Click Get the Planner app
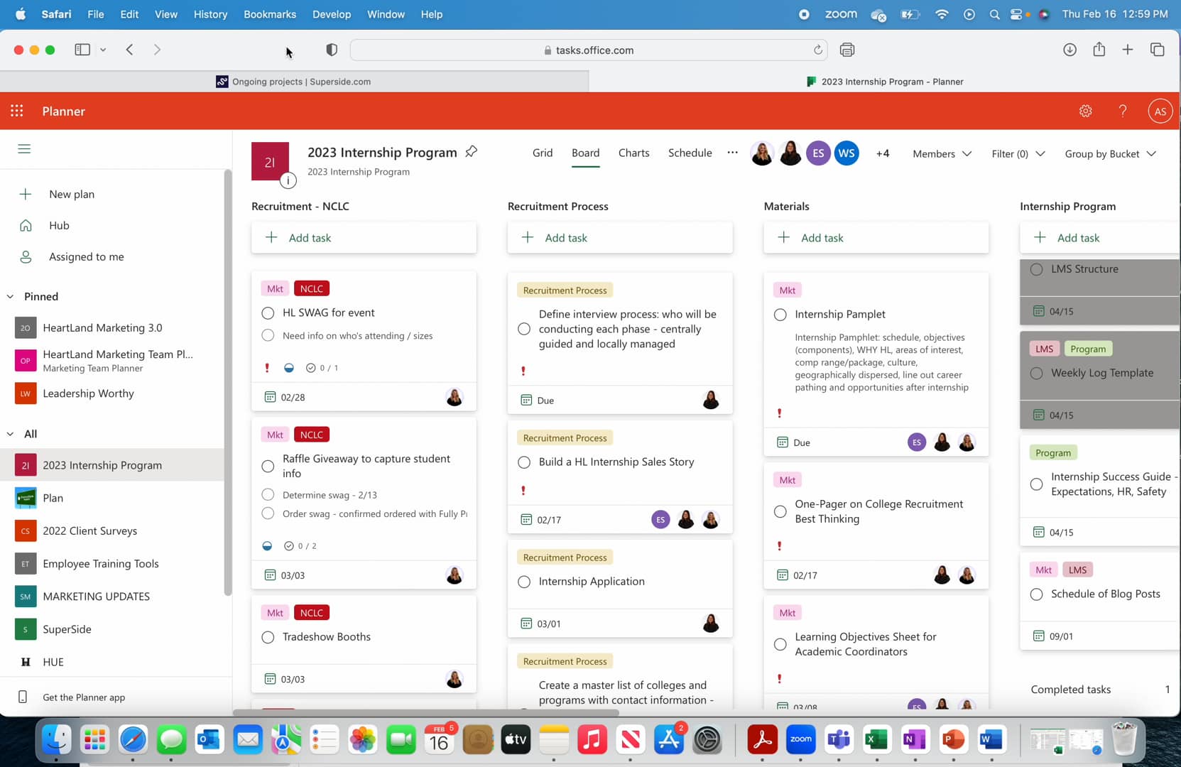The height and width of the screenshot is (767, 1181). coord(83,697)
